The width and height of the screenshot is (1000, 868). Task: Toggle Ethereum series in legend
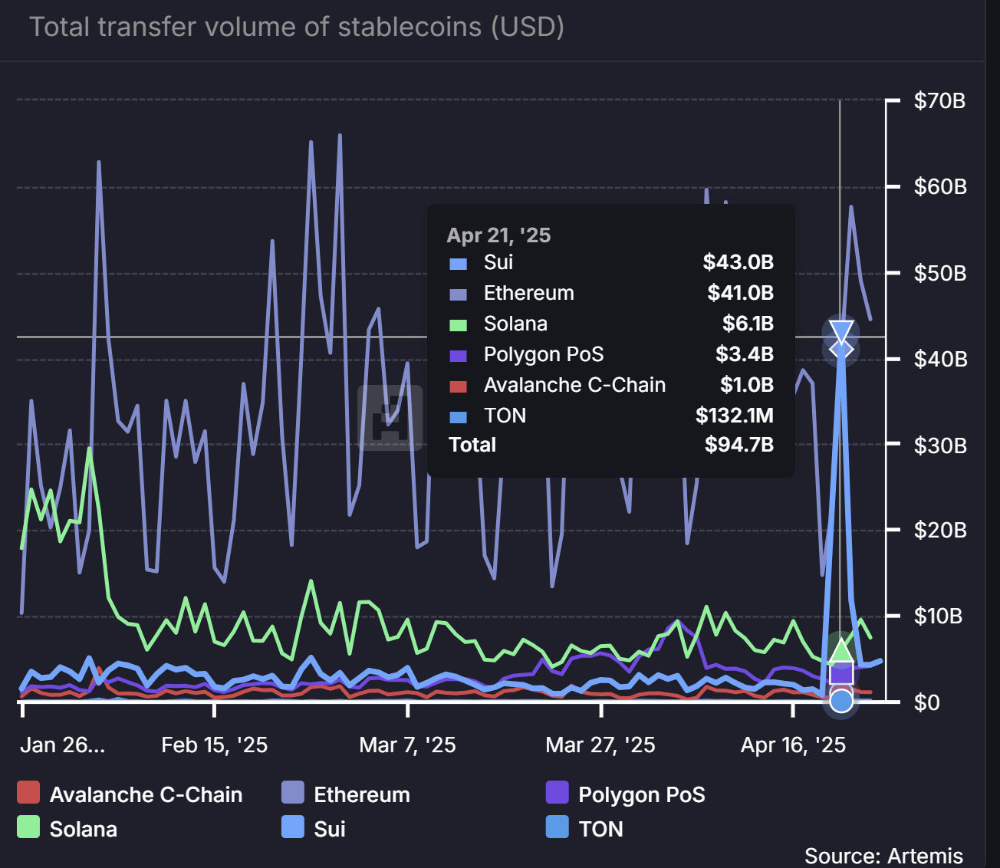(x=346, y=794)
